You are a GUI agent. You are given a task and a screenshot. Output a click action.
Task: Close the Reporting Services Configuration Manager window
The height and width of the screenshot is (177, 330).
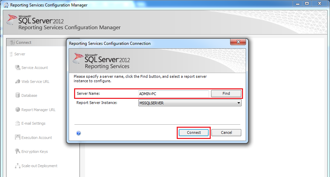(x=320, y=4)
